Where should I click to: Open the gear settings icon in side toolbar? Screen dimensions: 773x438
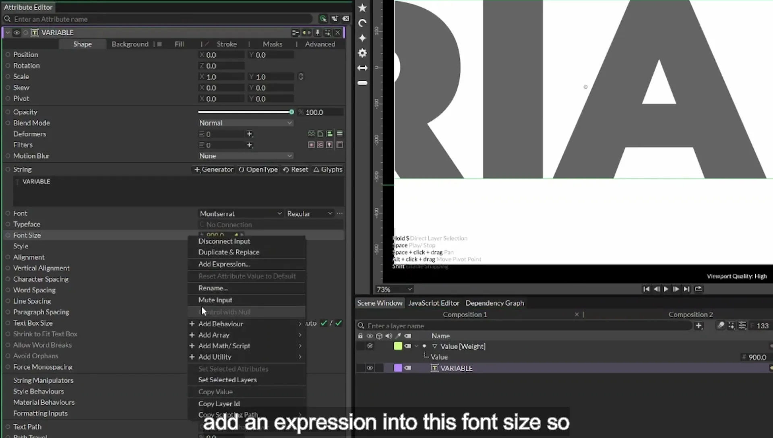click(x=362, y=53)
